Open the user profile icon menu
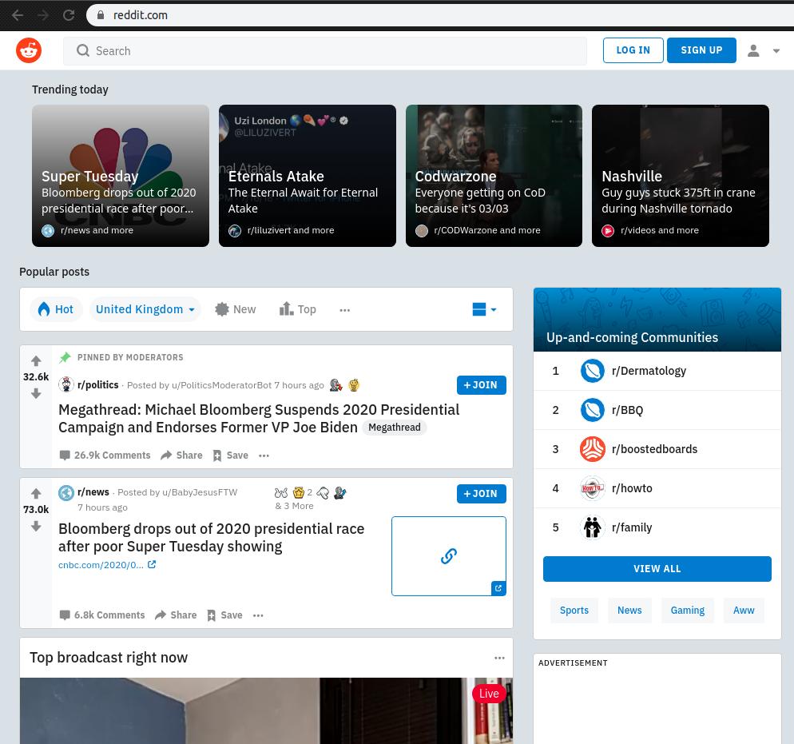 (x=753, y=50)
